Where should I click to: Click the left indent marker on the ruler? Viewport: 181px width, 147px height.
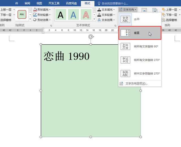pyautogui.click(x=43, y=32)
